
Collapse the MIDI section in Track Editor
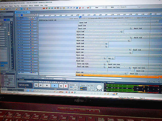tap(1, 74)
